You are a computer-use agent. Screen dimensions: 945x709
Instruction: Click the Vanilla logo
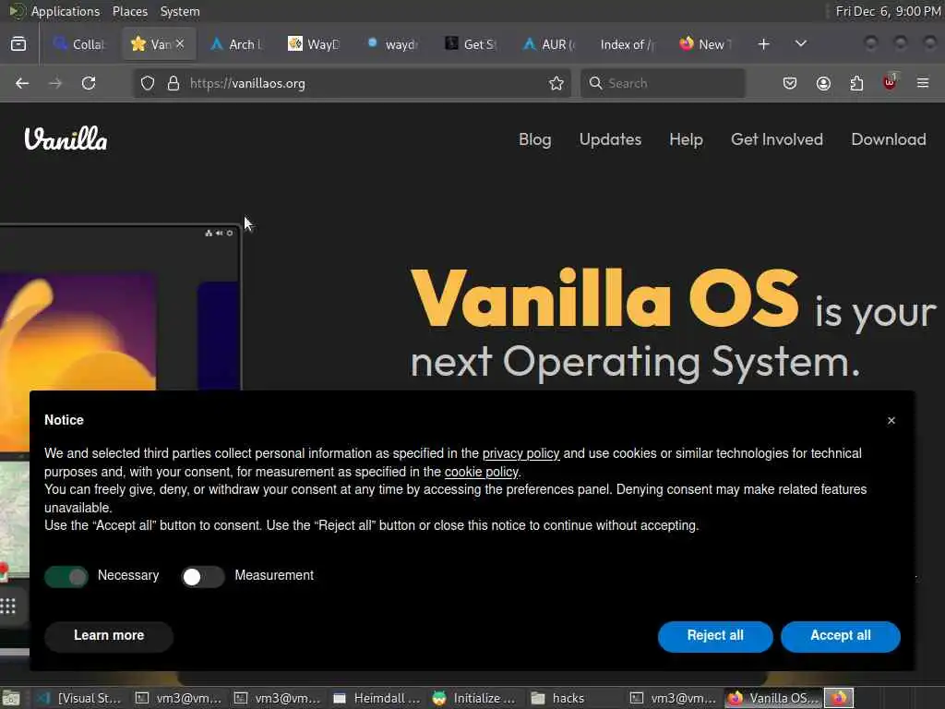tap(66, 139)
